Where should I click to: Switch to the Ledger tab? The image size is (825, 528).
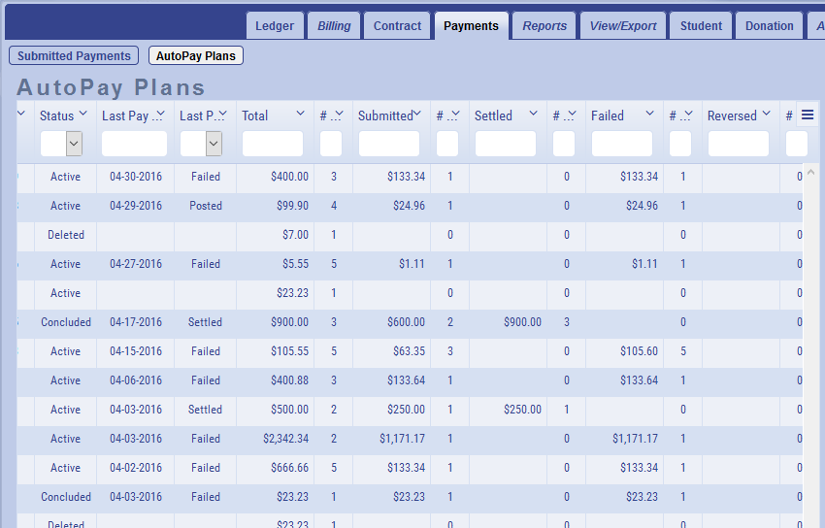click(275, 26)
